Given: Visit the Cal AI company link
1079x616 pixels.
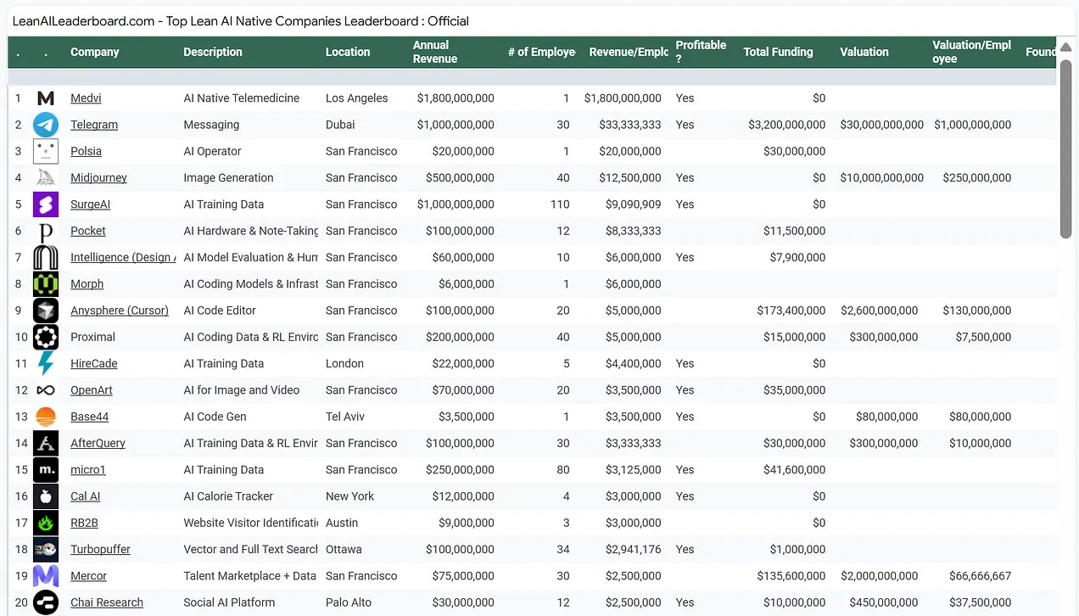Looking at the screenshot, I should pos(85,496).
